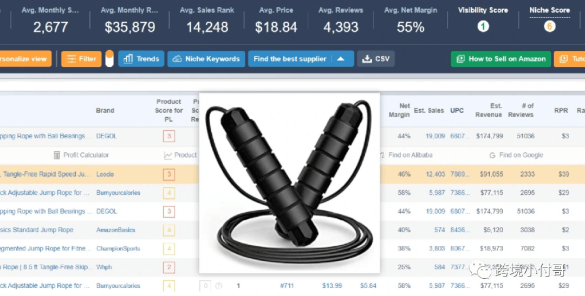Open Niche Keywords tool

(x=206, y=59)
